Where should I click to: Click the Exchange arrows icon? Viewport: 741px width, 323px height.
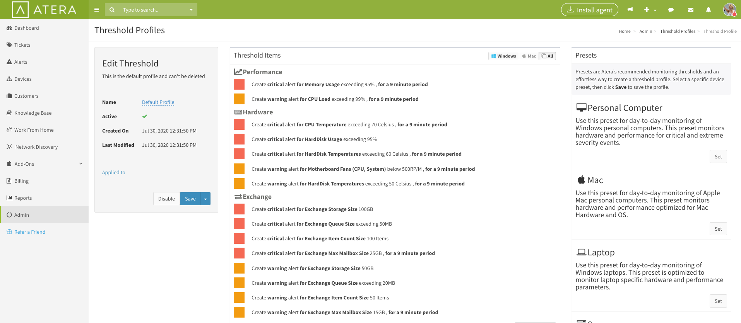coord(238,197)
